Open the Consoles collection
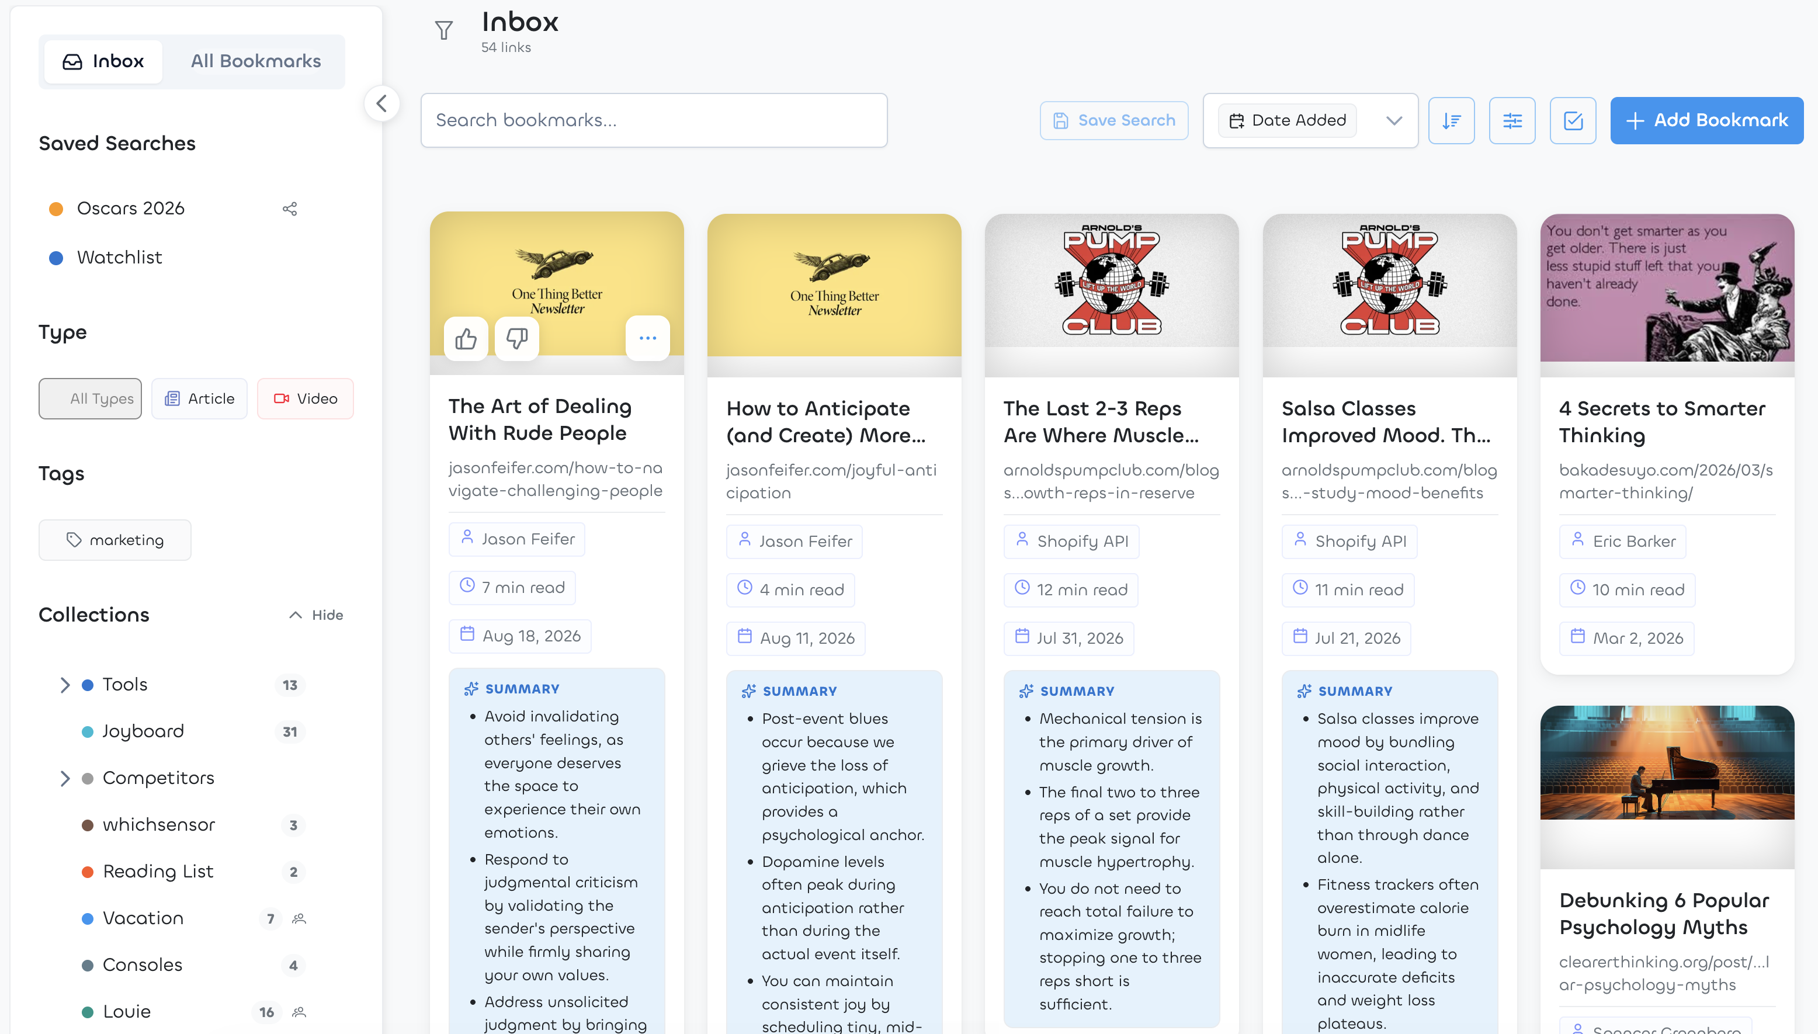 click(142, 966)
